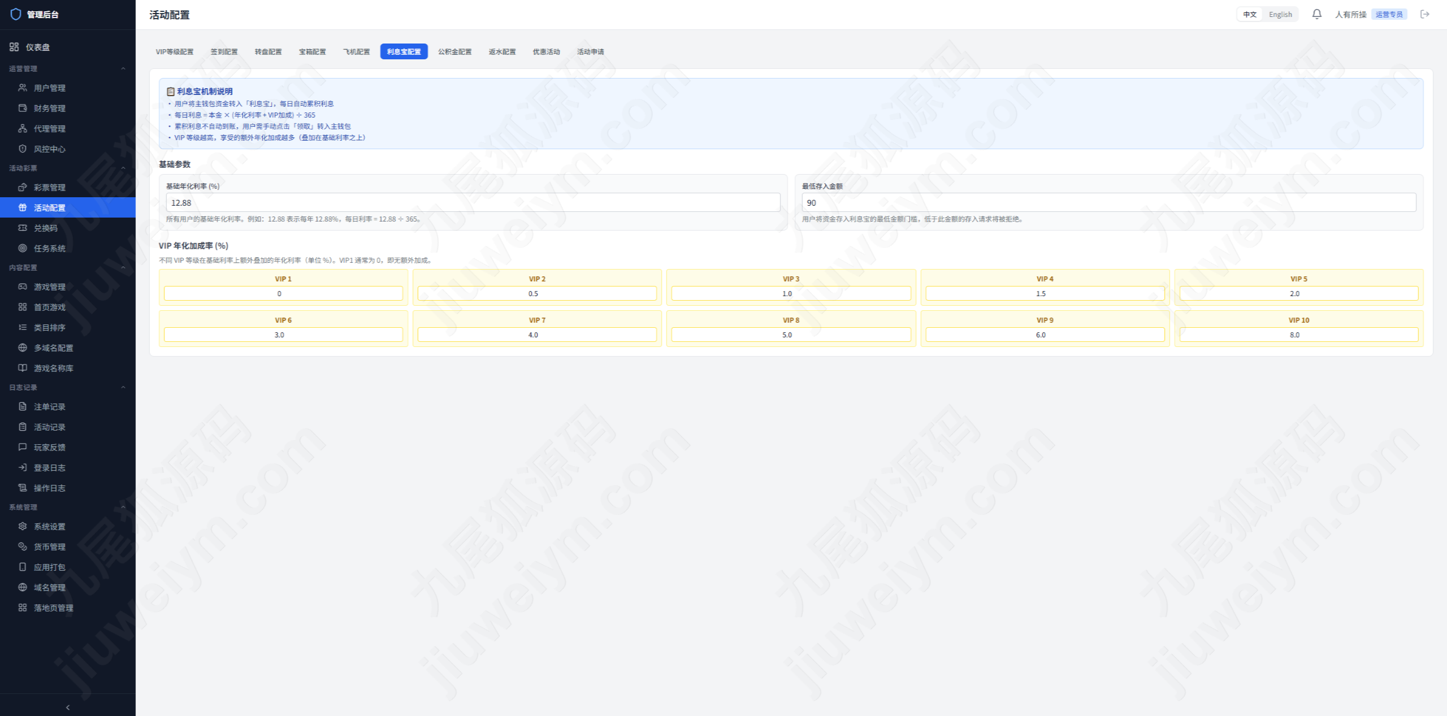The width and height of the screenshot is (1447, 716).
Task: Open 用户管理 user icon in sidebar
Action: pos(23,88)
